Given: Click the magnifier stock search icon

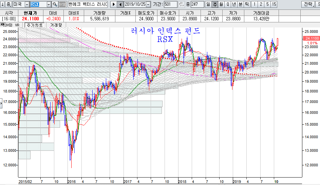Looking at the screenshot, I should [55, 4].
